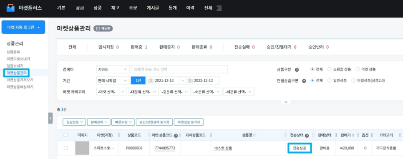Open the 공급 top menu

point(80,8)
